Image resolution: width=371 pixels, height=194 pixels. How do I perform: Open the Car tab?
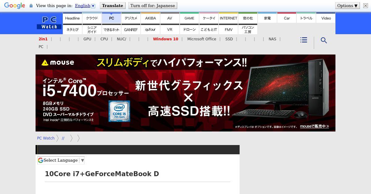pyautogui.click(x=287, y=18)
